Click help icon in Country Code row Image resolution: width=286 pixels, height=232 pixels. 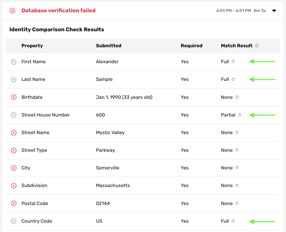point(233,221)
